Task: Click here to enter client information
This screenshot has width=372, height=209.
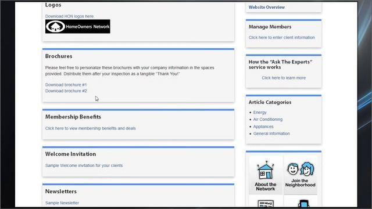Action: click(x=281, y=37)
